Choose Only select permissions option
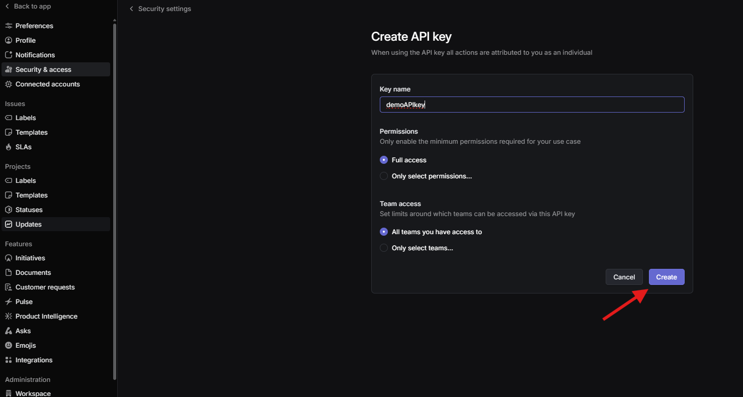This screenshot has width=743, height=397. [x=384, y=176]
